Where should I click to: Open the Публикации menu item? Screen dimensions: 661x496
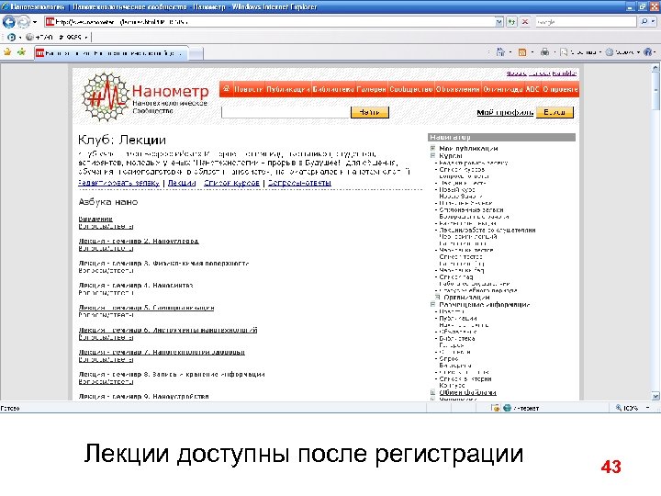click(288, 89)
